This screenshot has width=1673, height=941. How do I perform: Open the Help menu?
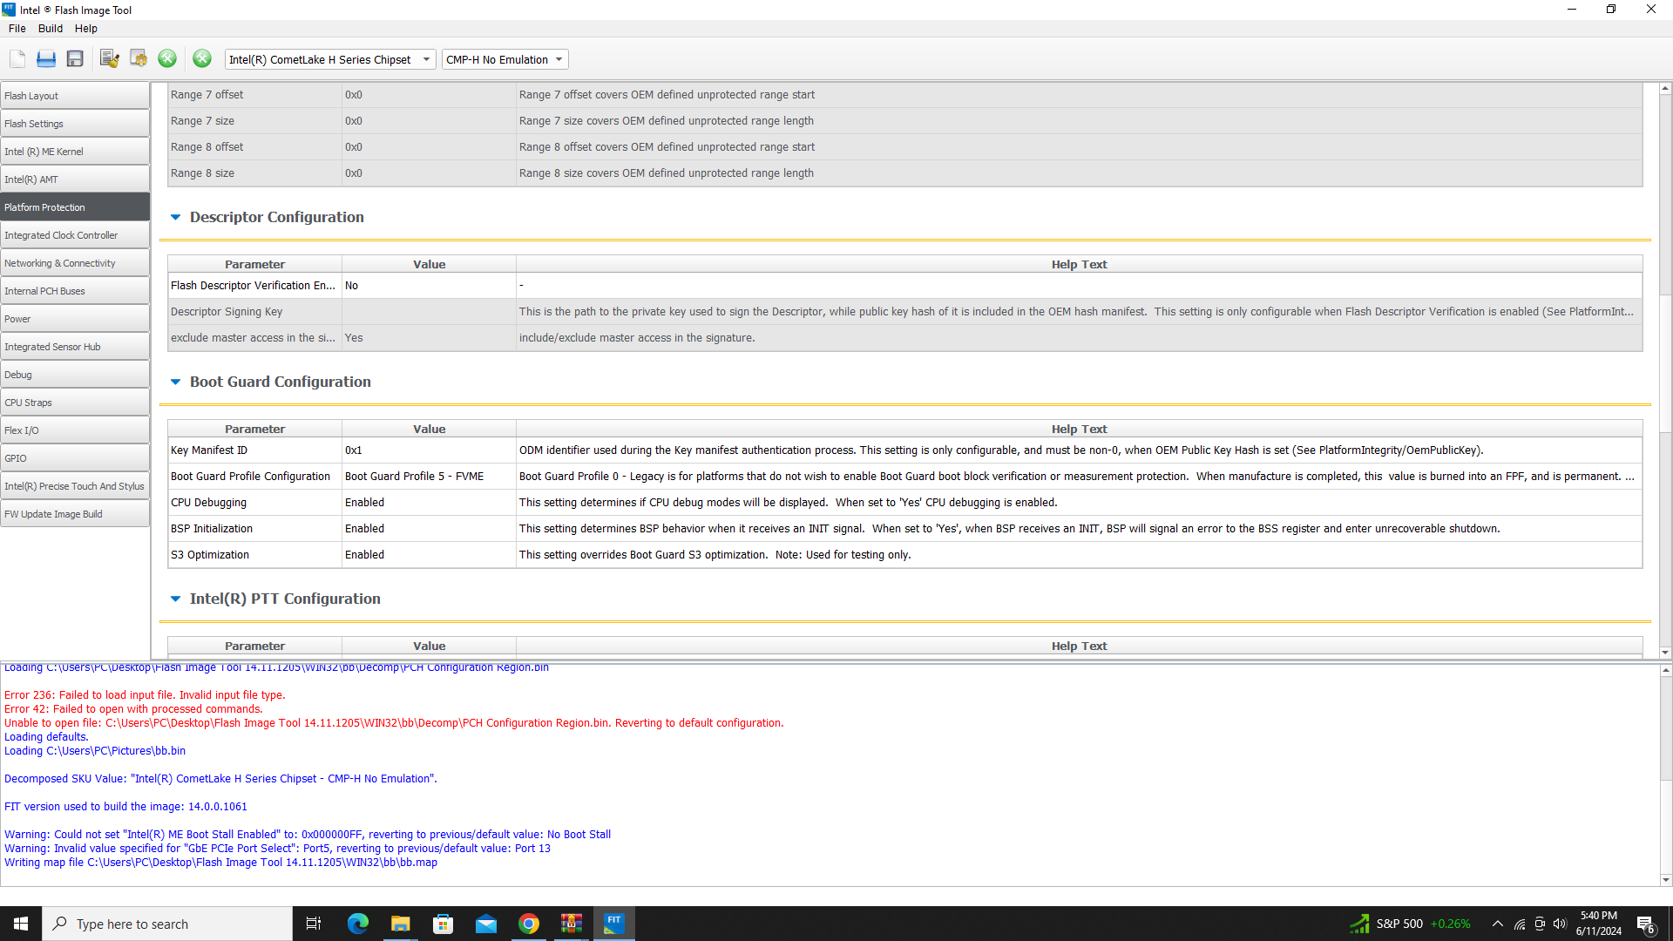pyautogui.click(x=85, y=29)
